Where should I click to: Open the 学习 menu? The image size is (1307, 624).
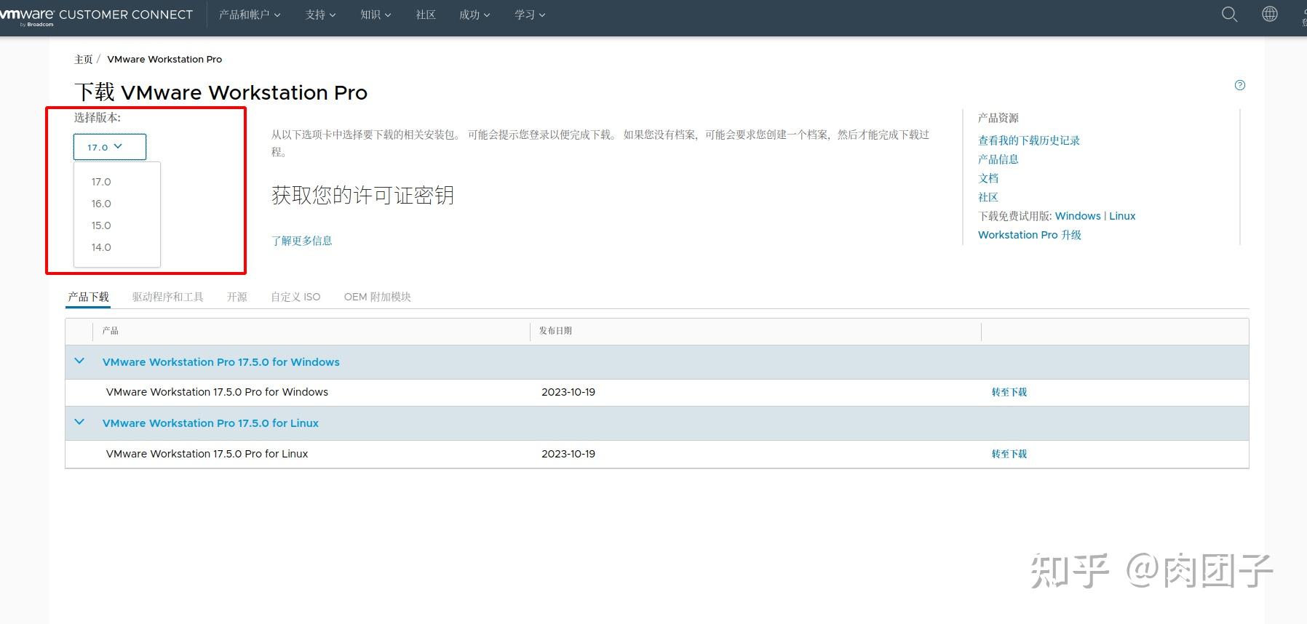click(530, 15)
